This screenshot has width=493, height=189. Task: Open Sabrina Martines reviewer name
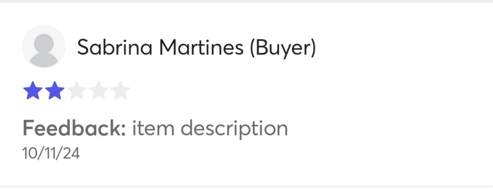point(196,48)
